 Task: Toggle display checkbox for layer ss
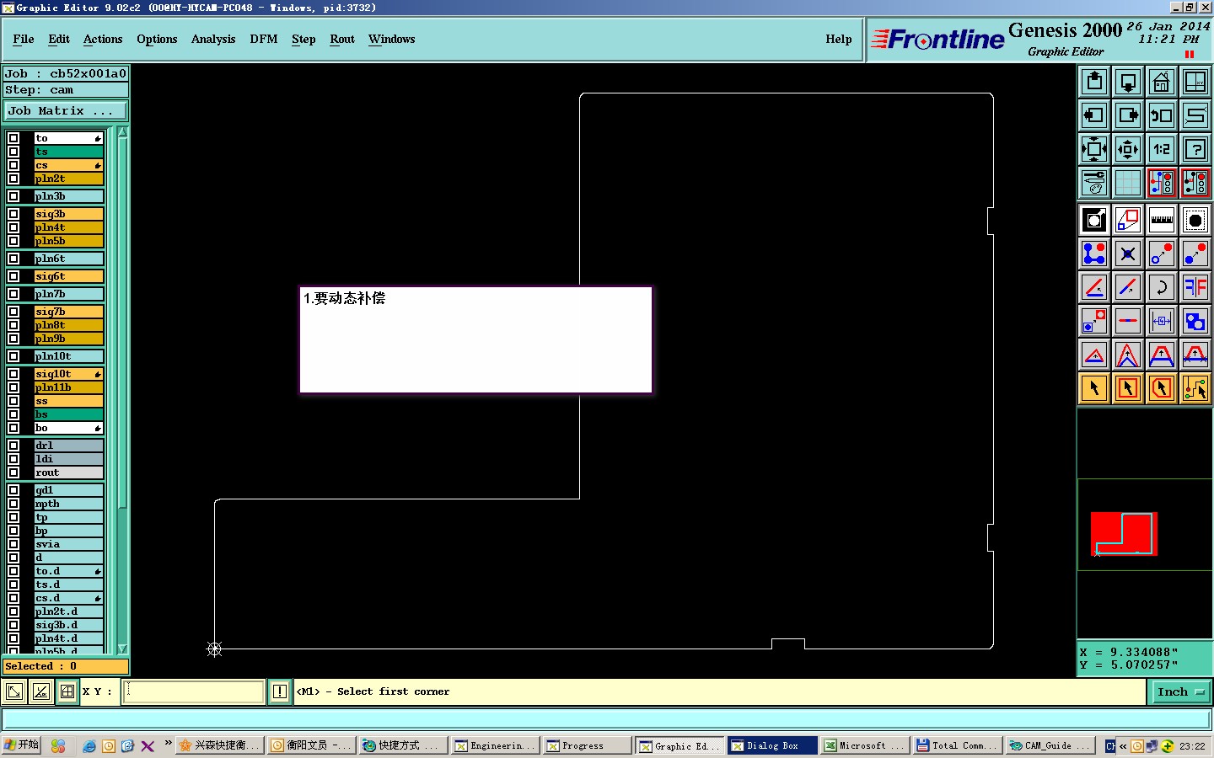(x=13, y=401)
